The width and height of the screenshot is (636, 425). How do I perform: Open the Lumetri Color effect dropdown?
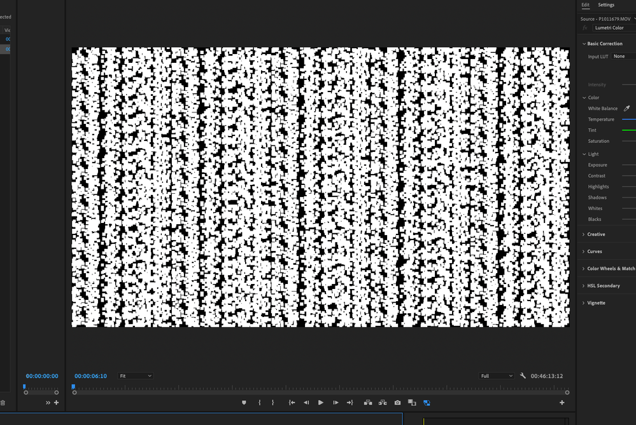[614, 28]
